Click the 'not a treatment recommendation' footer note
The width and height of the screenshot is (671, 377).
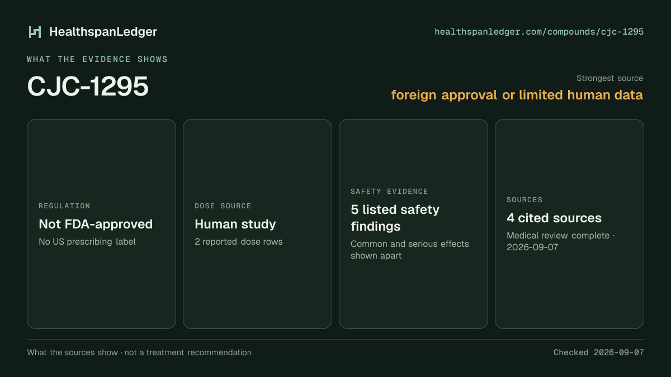click(x=188, y=352)
